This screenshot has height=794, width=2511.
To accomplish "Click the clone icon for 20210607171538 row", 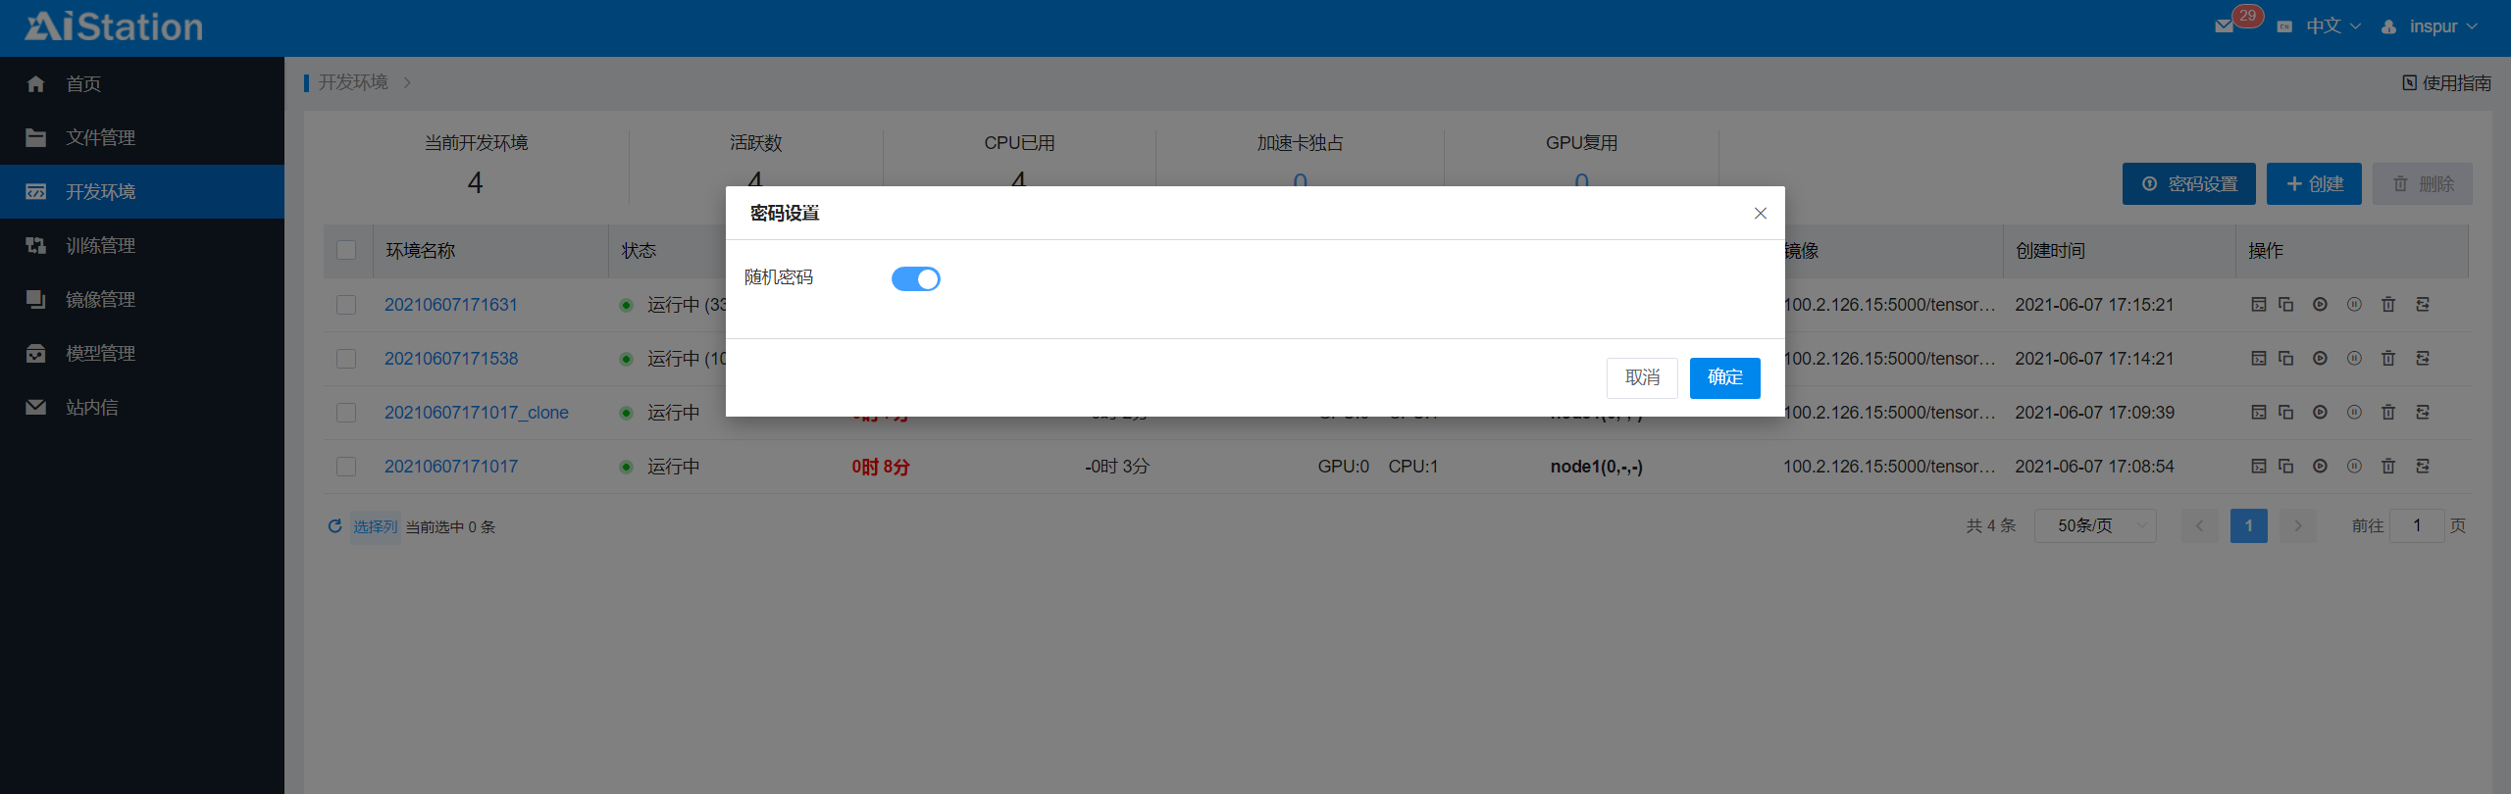I will (2285, 359).
